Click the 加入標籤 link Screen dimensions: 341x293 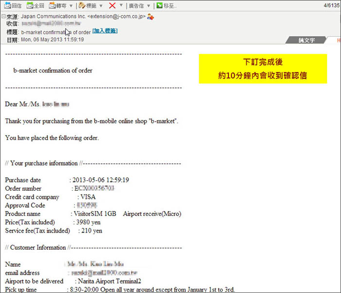[105, 31]
